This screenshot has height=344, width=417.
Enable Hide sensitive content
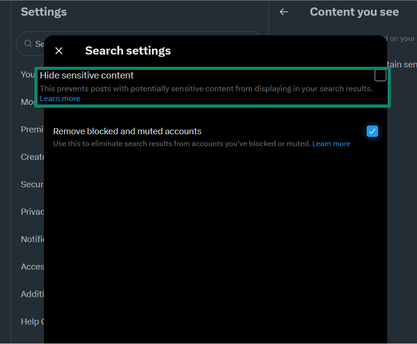click(x=380, y=75)
